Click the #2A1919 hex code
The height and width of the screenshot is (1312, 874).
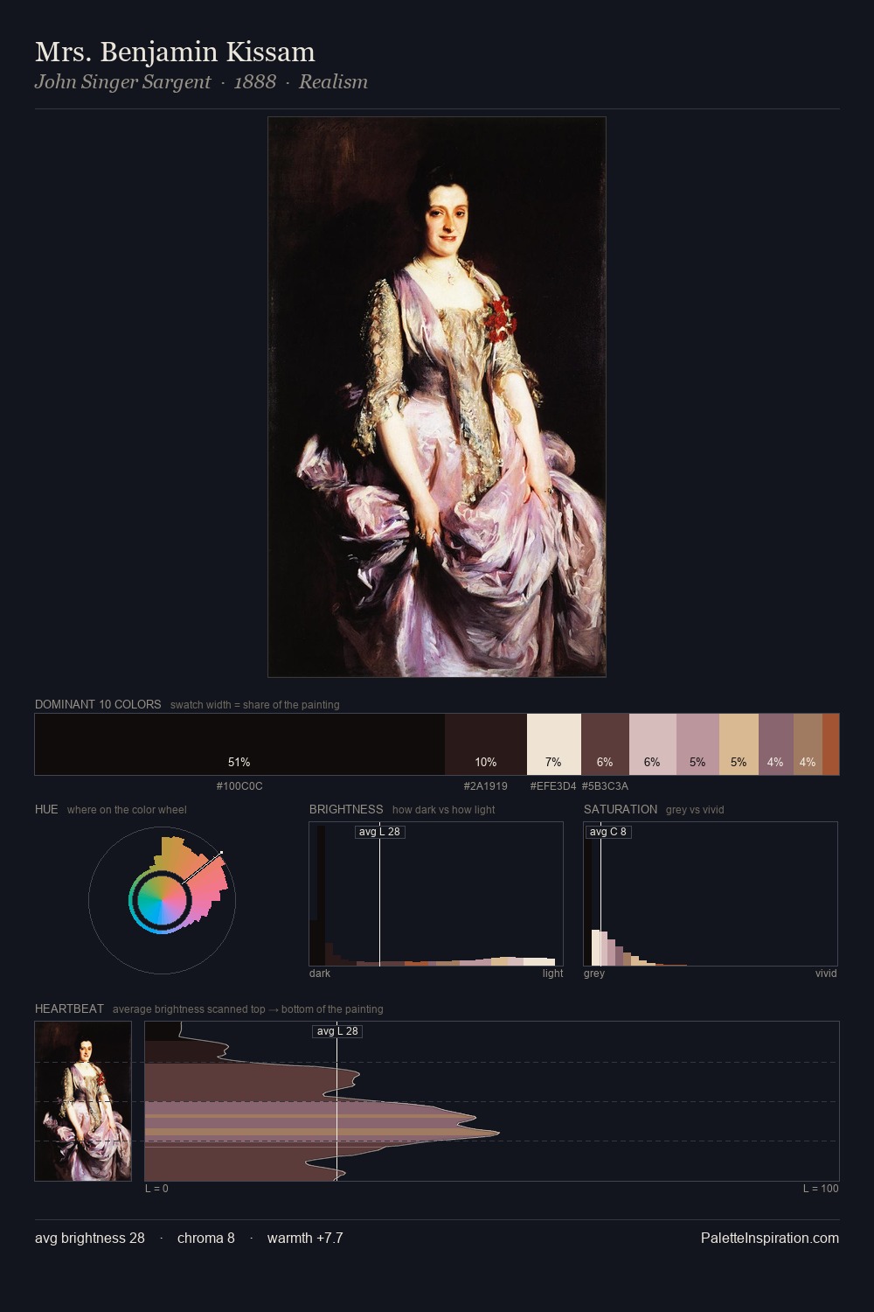click(x=486, y=786)
